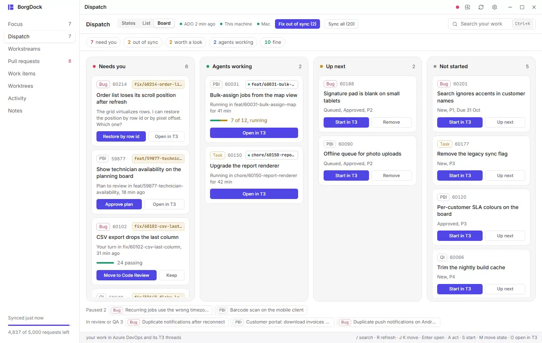The image size is (542, 343).
Task: Open Focus in the sidebar
Action: 39,24
